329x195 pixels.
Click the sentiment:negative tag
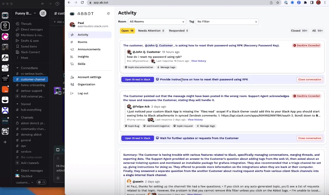click(156, 126)
